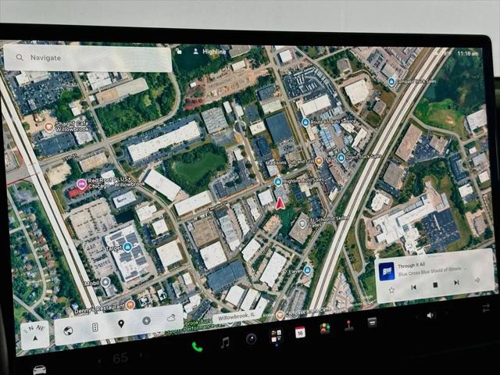Tap the swap arrows icon beside the volume

tap(486, 308)
